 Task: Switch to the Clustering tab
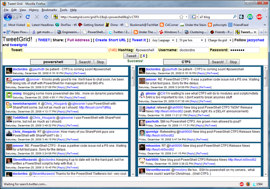195,32
